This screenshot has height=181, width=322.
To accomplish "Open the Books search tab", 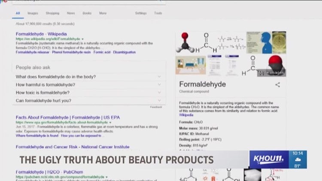I will [87, 13].
